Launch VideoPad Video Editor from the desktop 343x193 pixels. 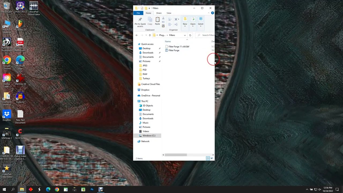(7, 171)
